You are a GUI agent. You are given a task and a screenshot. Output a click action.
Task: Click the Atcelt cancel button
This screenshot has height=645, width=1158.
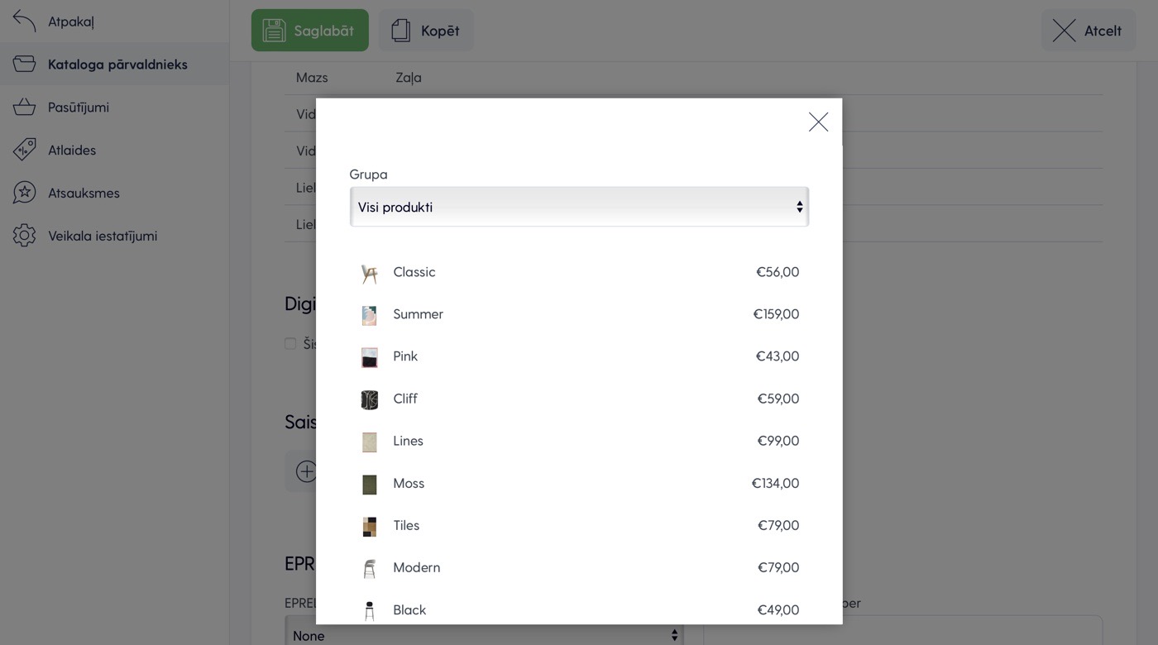tap(1088, 31)
